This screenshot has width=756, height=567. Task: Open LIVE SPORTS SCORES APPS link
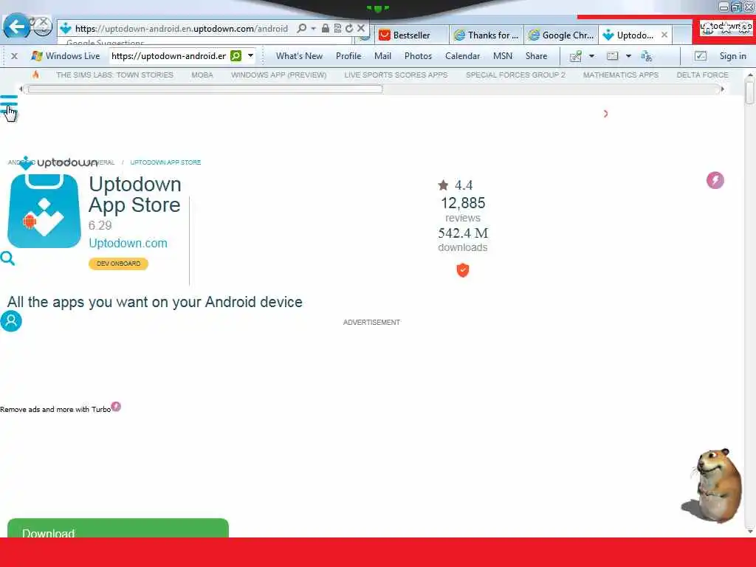tap(396, 75)
